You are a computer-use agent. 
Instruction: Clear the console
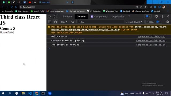coord(56,22)
